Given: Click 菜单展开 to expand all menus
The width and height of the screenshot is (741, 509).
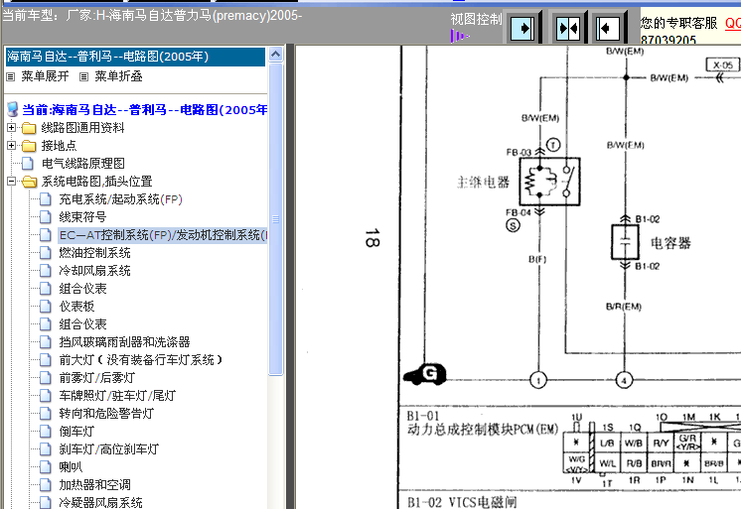Looking at the screenshot, I should (45, 76).
